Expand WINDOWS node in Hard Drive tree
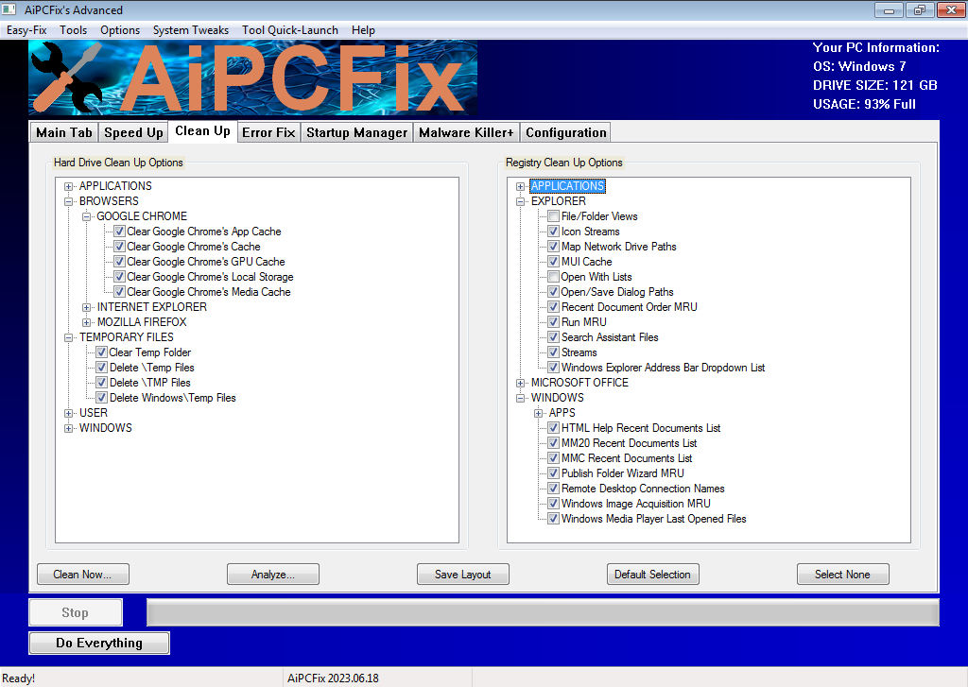 click(68, 428)
